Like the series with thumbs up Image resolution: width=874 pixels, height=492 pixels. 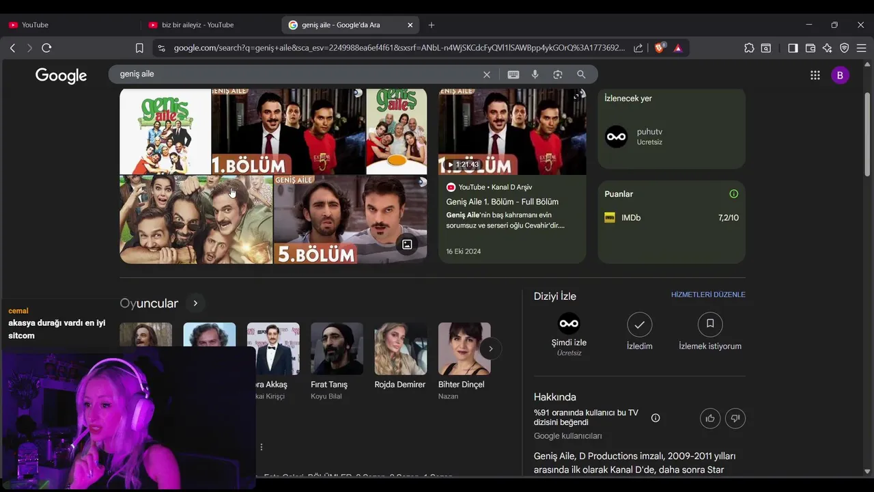point(710,418)
